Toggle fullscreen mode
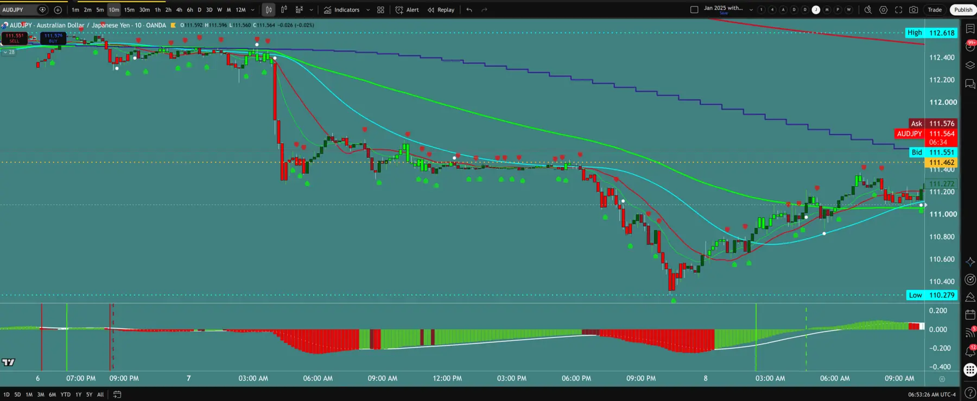The image size is (977, 401). pyautogui.click(x=899, y=10)
